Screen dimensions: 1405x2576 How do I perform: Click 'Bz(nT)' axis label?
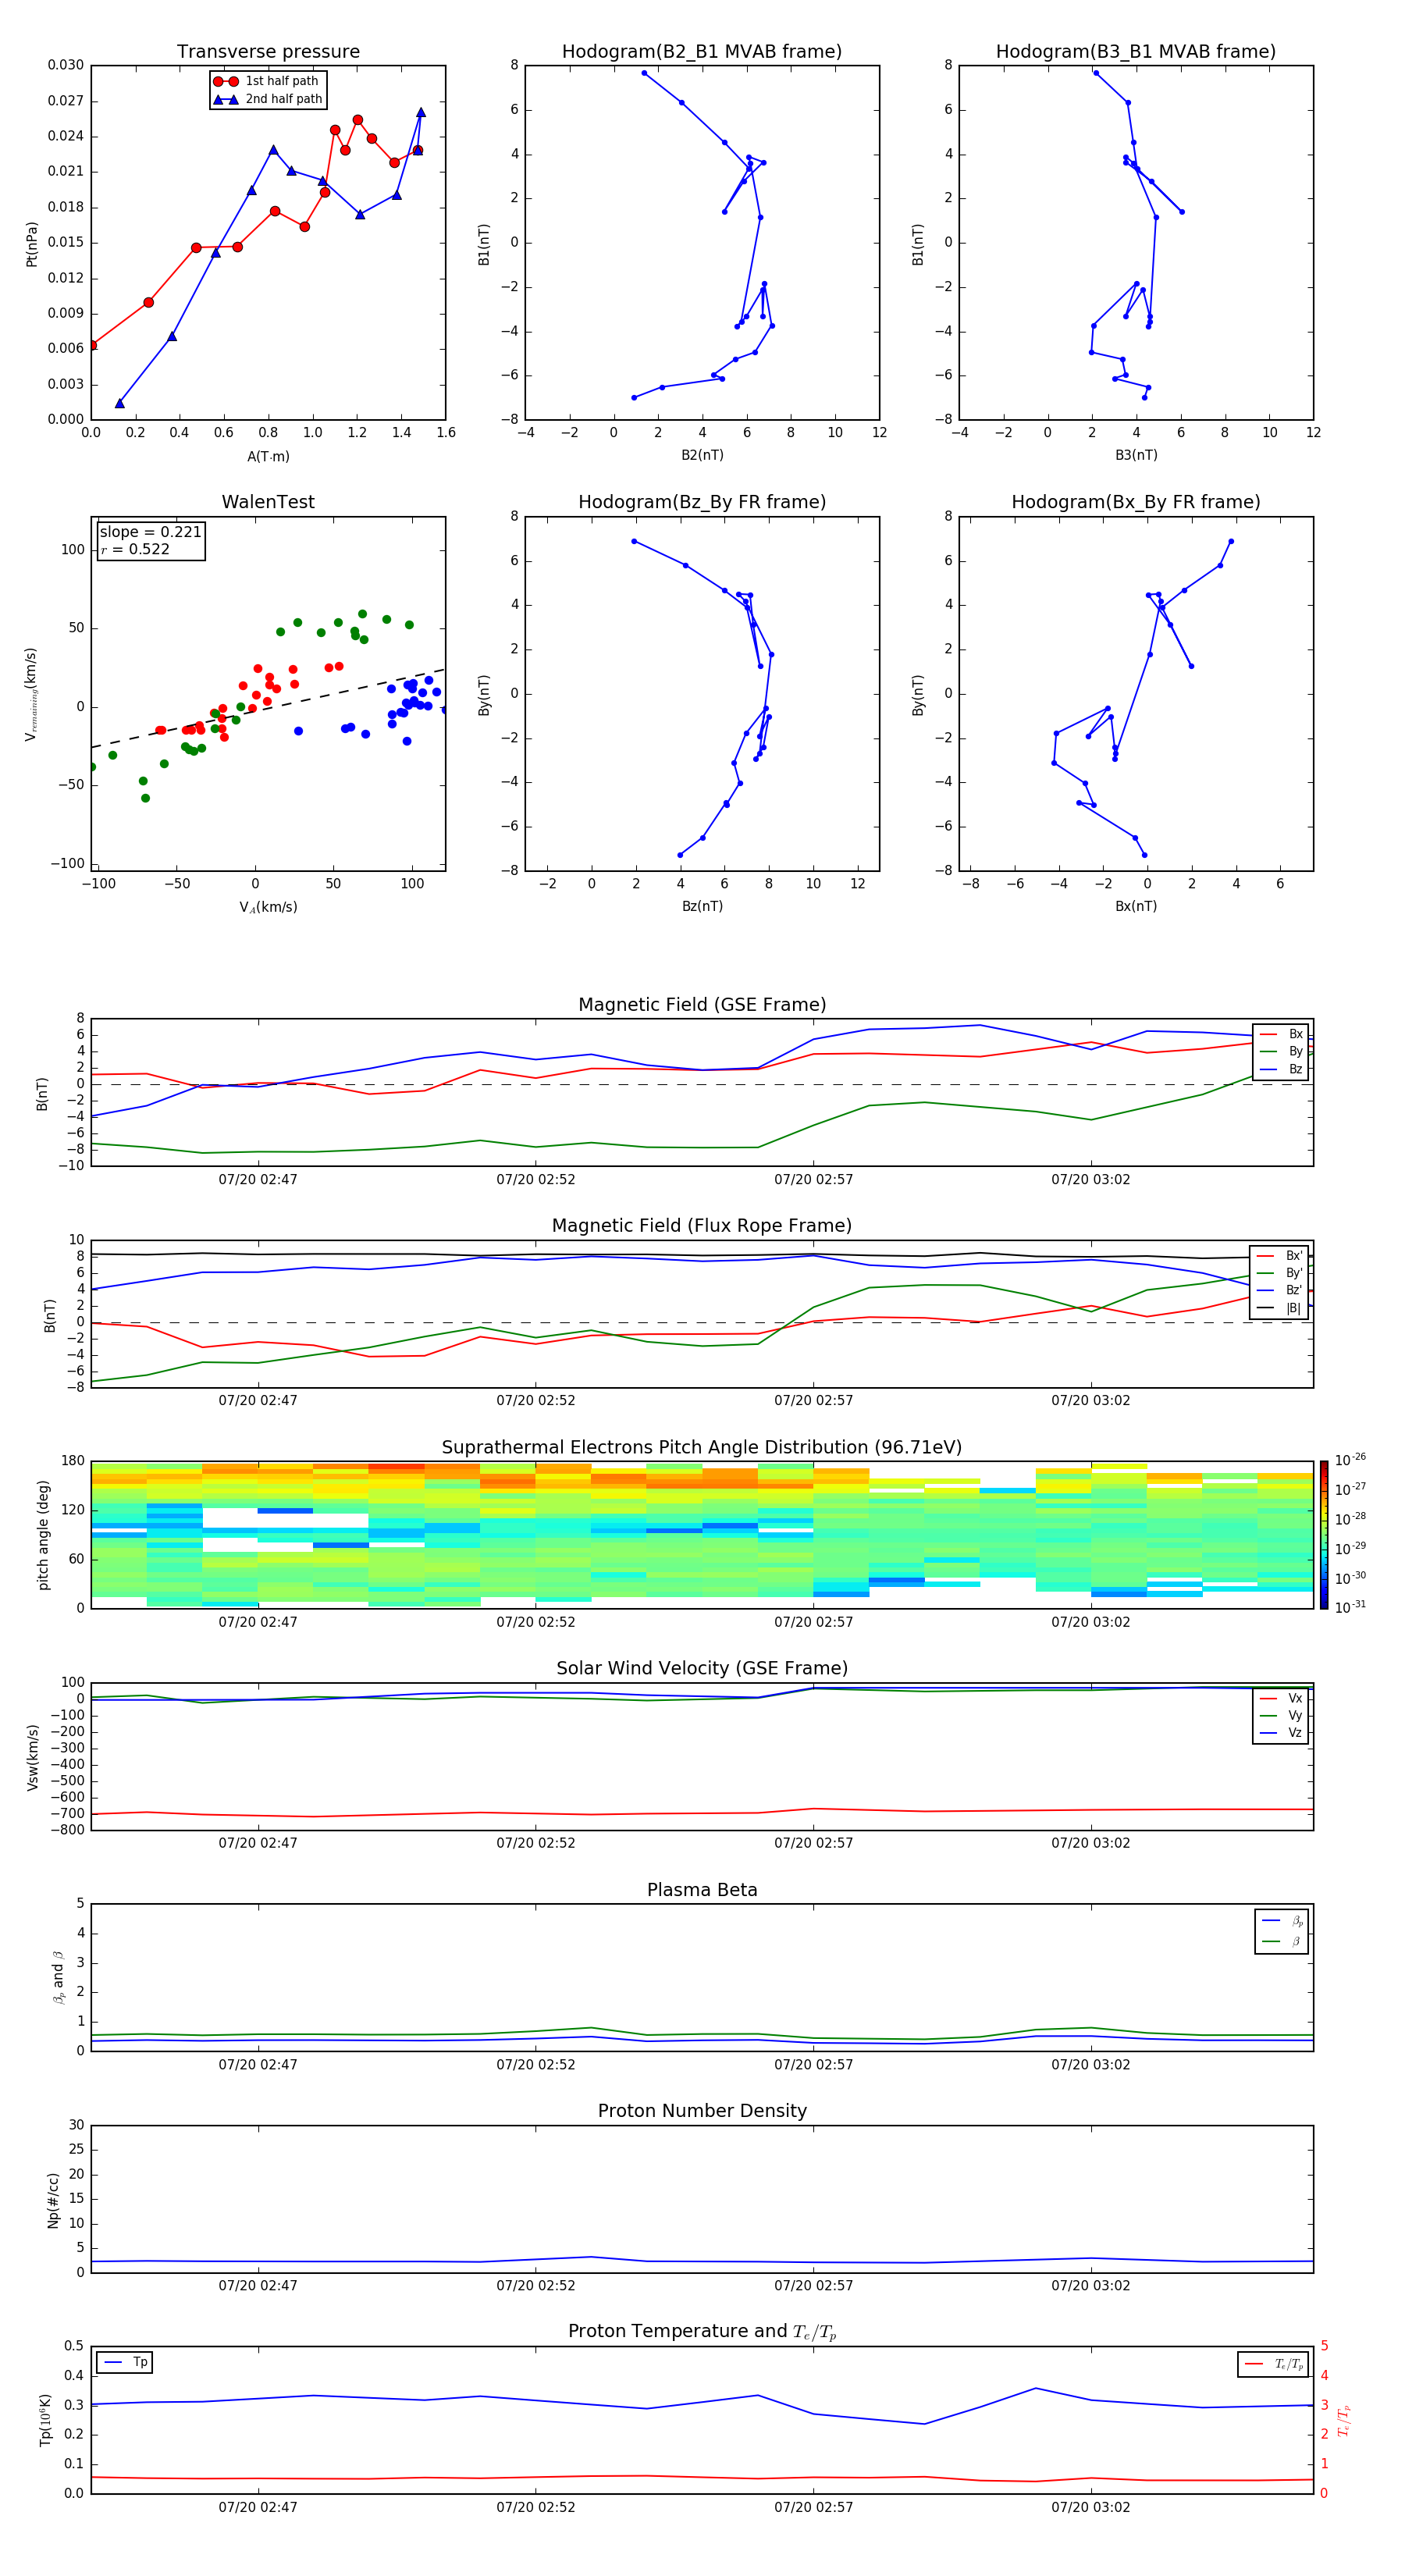702,906
